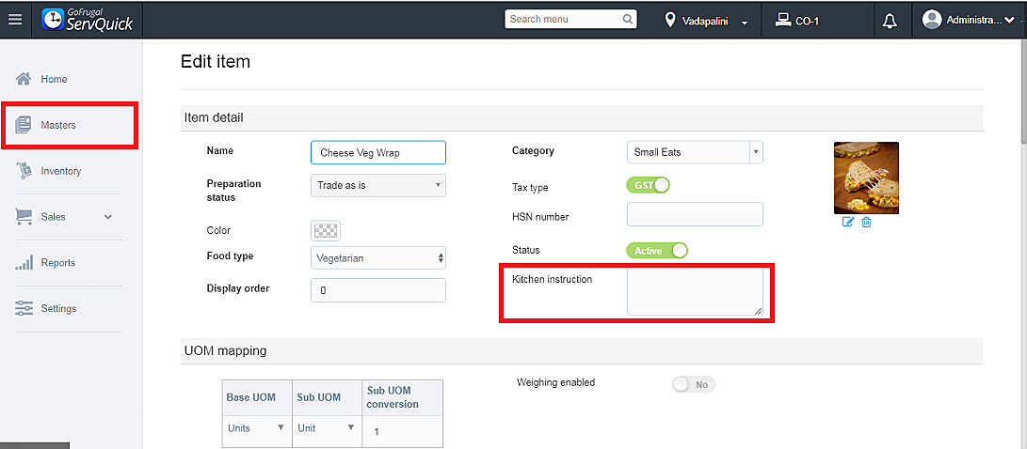
Task: Open the Food type dropdown
Action: [x=377, y=257]
